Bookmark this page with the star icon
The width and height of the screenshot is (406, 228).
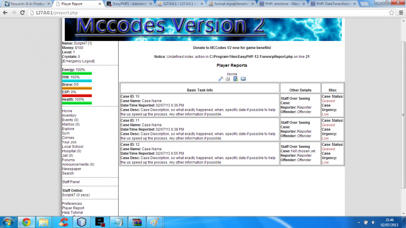click(391, 13)
